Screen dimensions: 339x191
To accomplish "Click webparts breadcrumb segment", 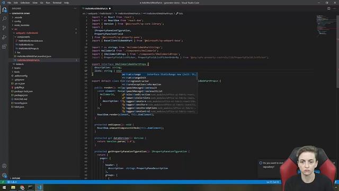I will (93, 13).
